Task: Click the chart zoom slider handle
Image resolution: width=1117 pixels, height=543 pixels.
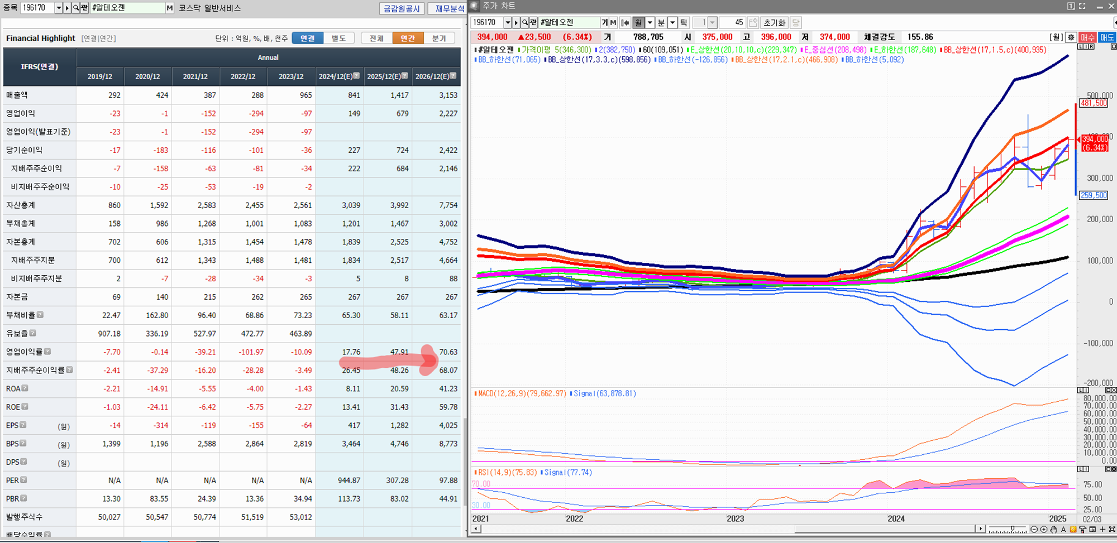Action: [x=1012, y=528]
